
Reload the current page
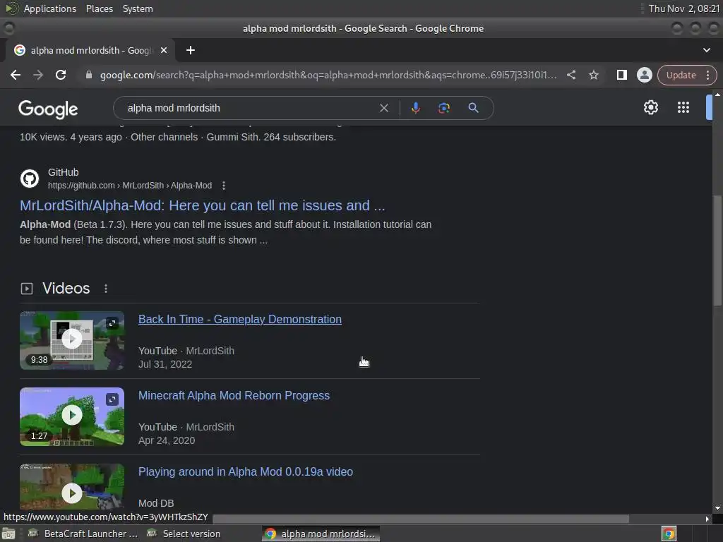(x=61, y=75)
